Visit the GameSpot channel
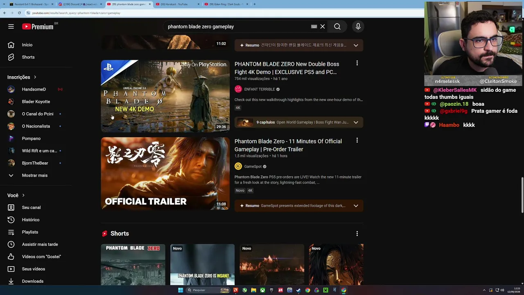 253,167
